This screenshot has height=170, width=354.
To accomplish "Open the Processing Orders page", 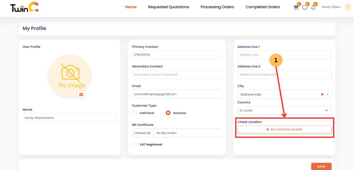I will click(217, 7).
